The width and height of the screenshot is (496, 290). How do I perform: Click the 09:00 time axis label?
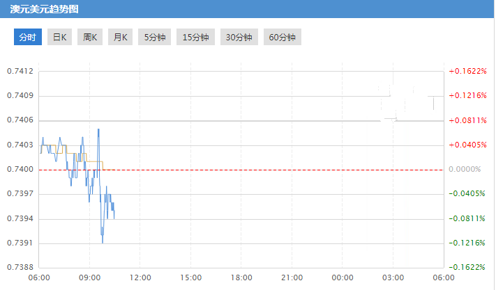click(x=89, y=277)
